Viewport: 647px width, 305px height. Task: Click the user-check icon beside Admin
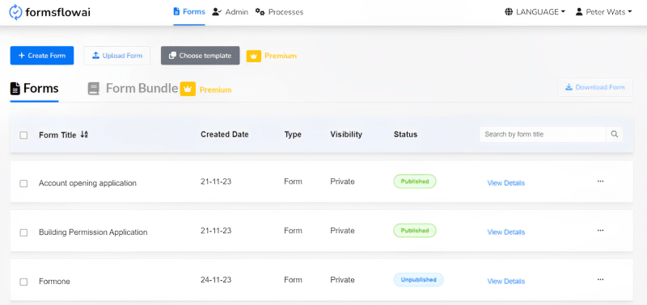(217, 11)
